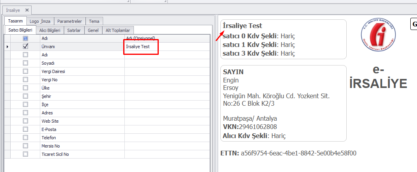The image size is (417, 172).
Task: Open the Parametreler tab
Action: pos(69,21)
